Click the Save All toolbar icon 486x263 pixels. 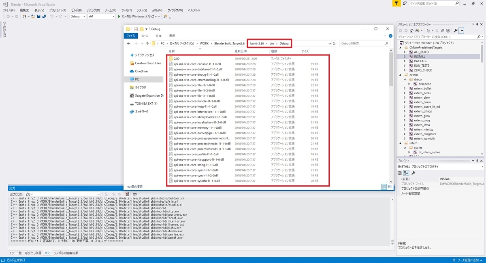coord(44,17)
